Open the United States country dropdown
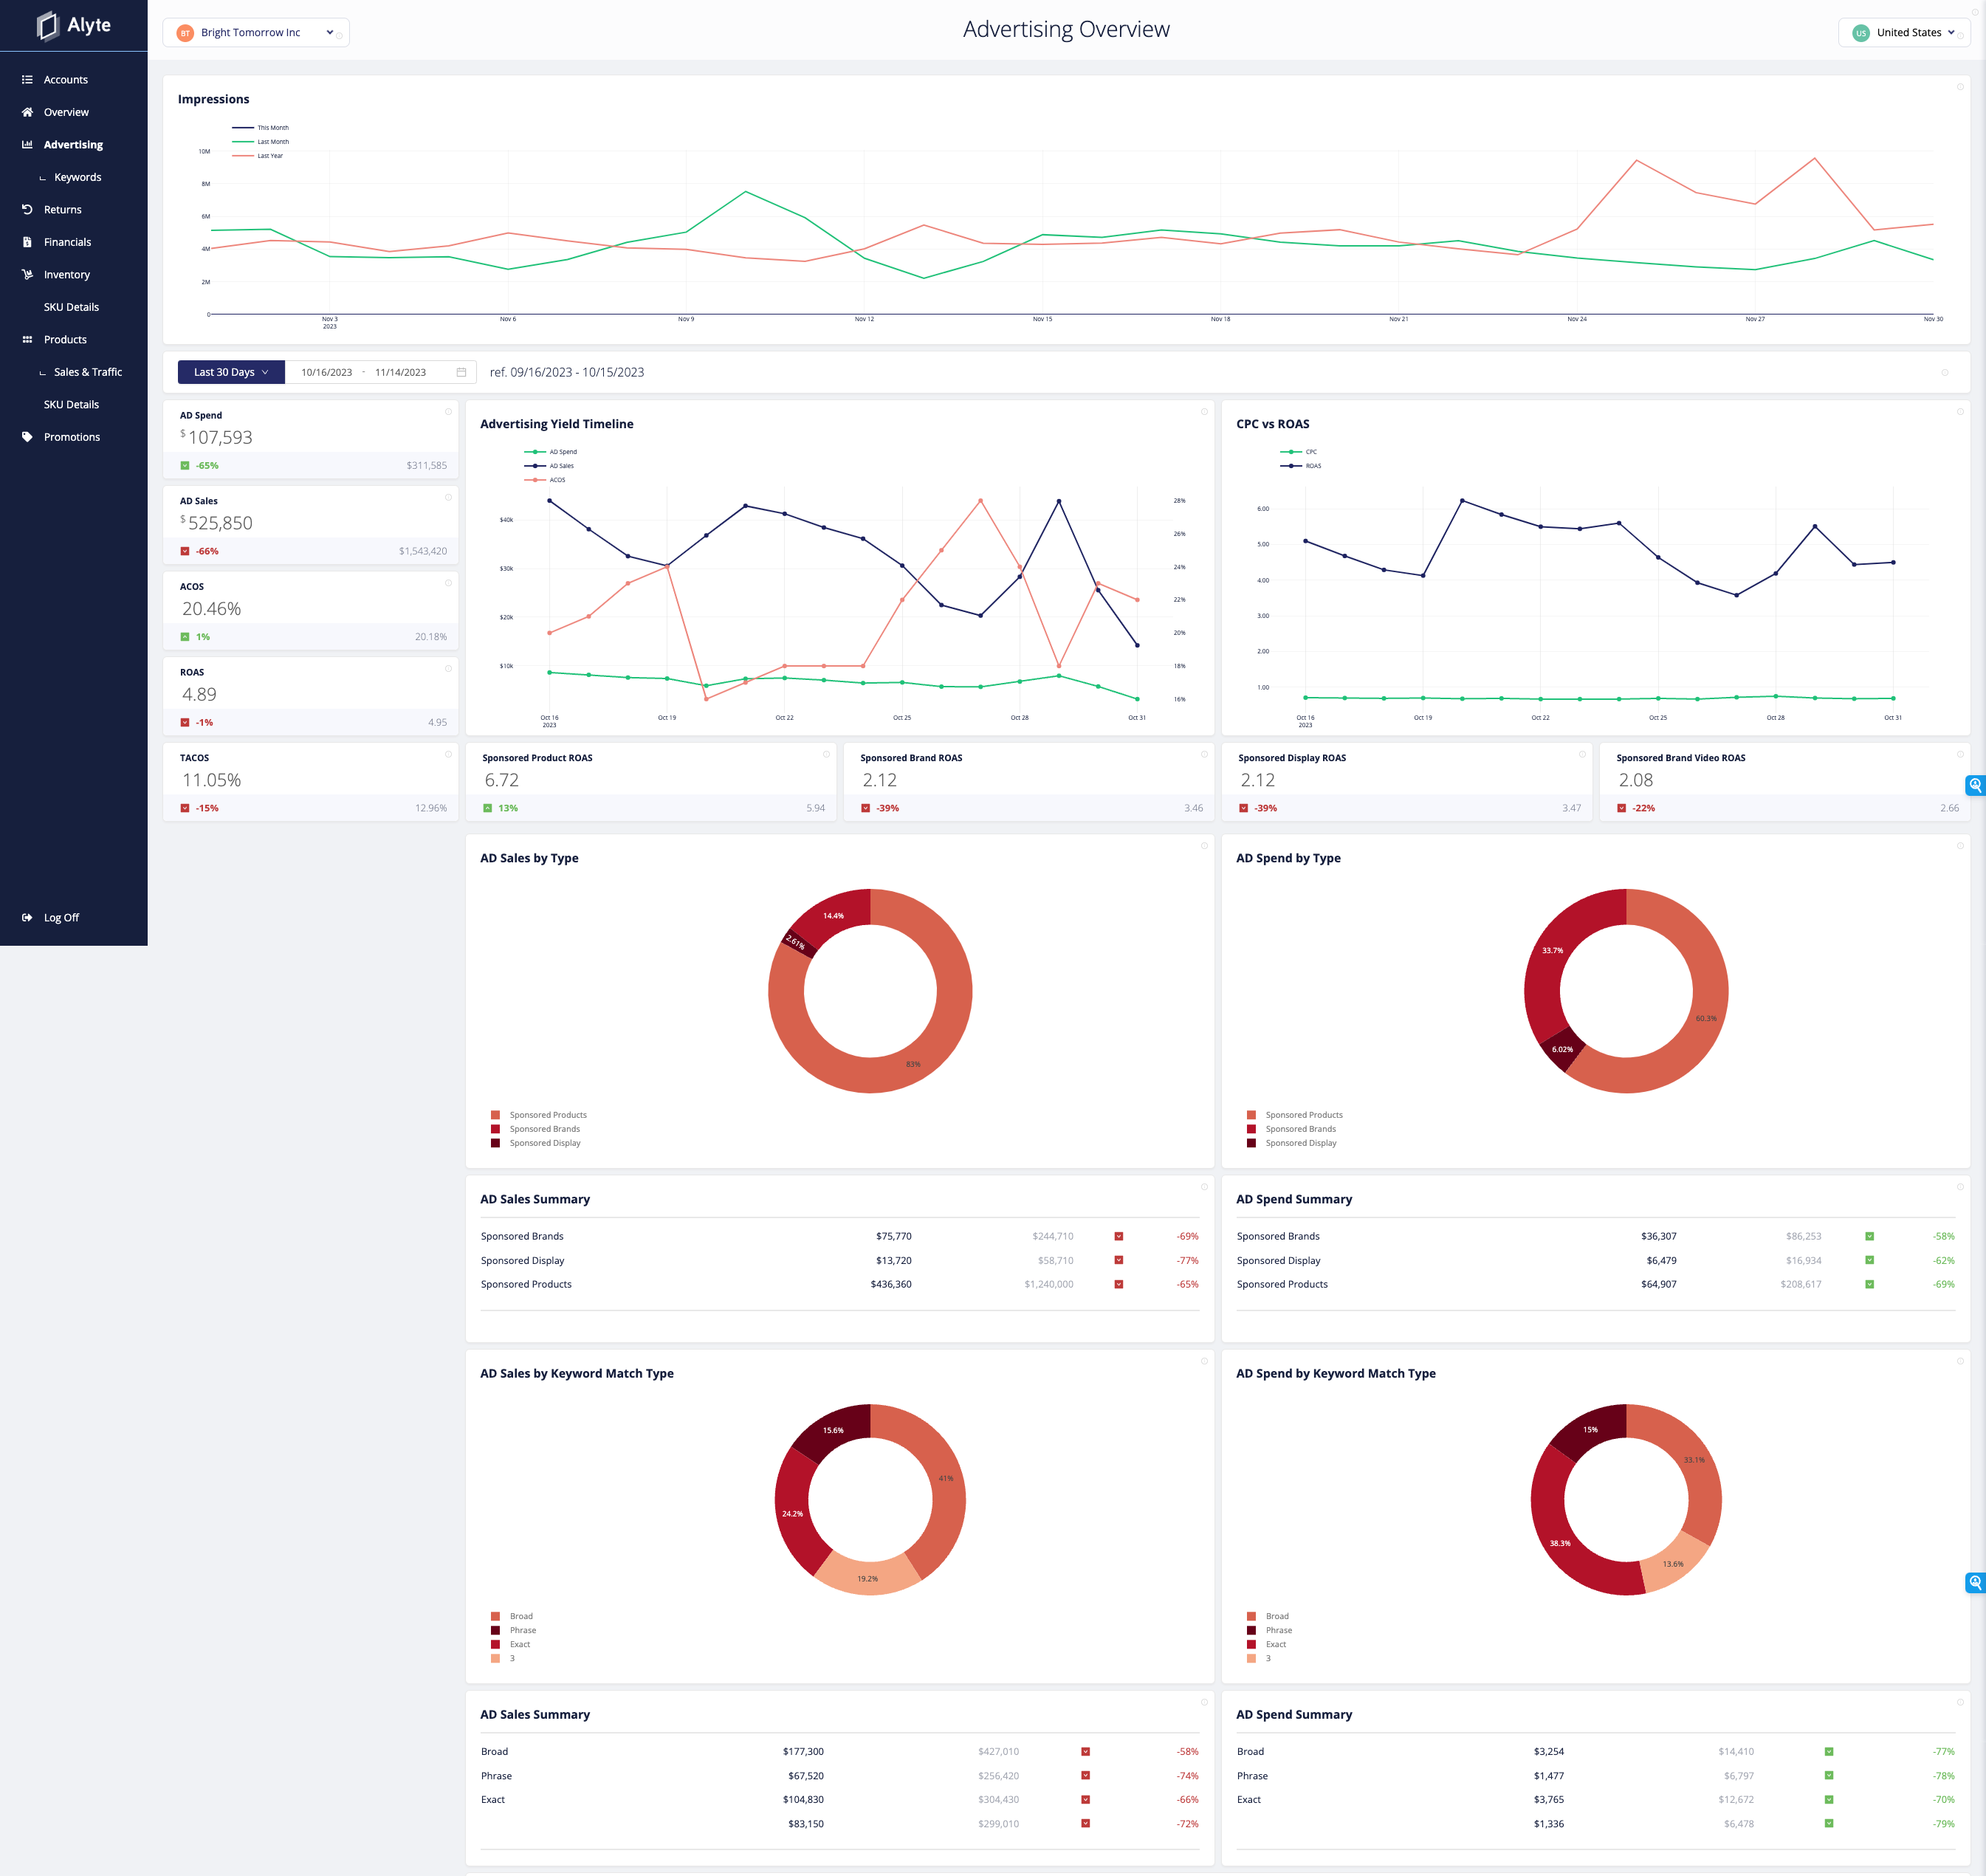 pos(1903,32)
